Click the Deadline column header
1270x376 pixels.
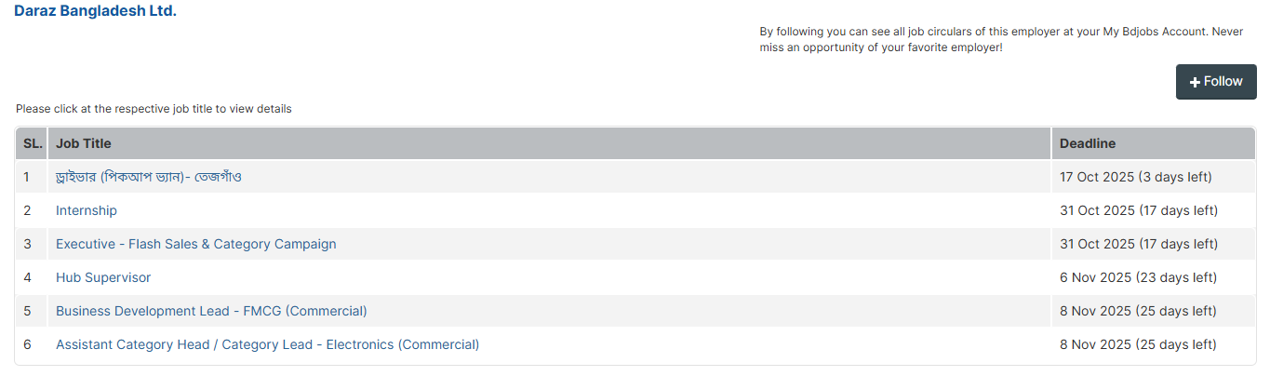click(1088, 143)
